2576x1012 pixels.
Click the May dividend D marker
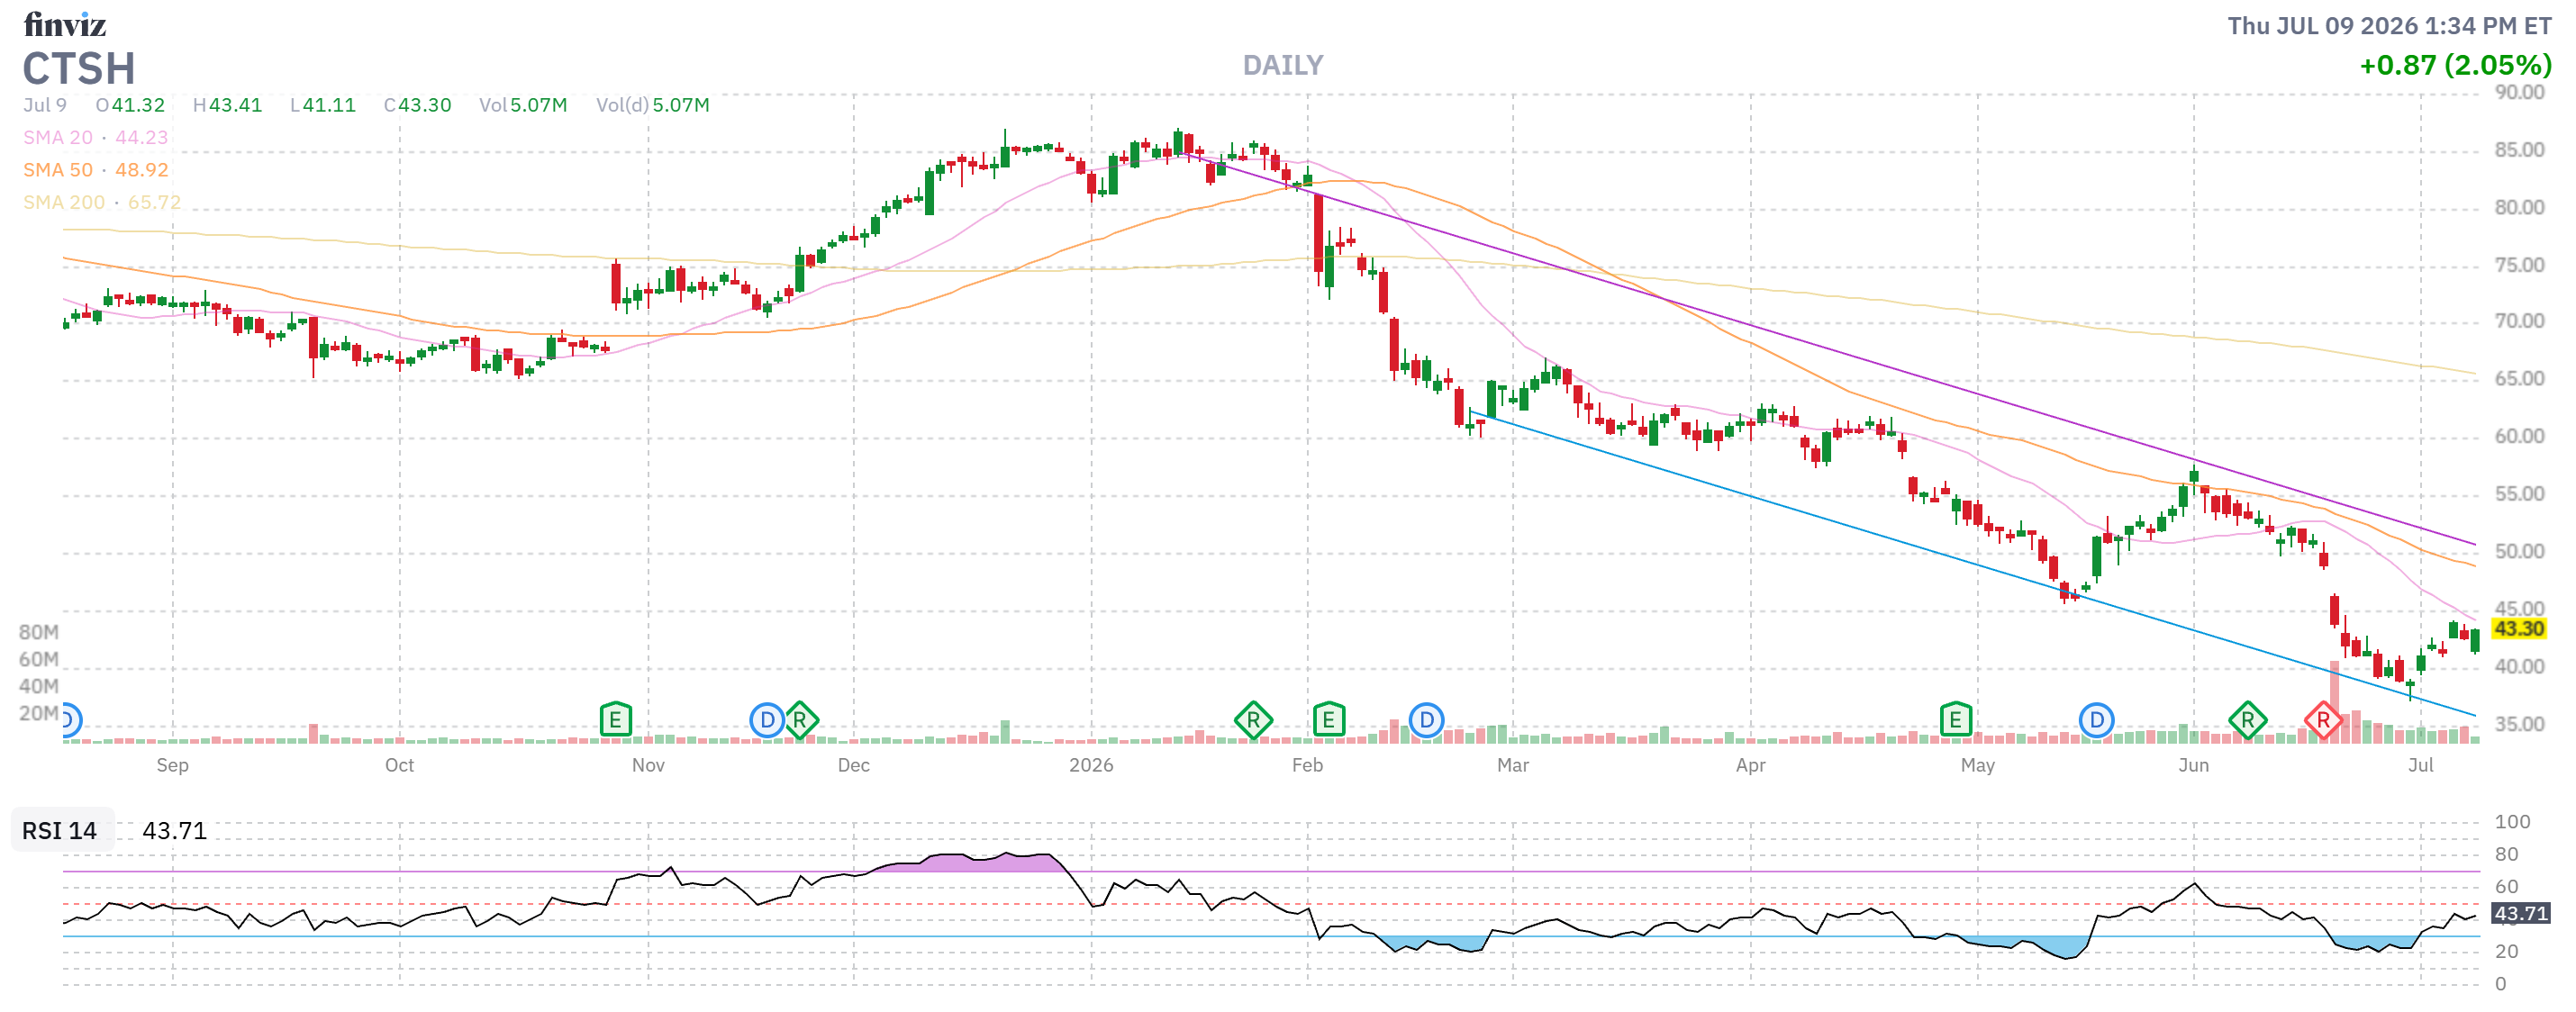click(2096, 720)
